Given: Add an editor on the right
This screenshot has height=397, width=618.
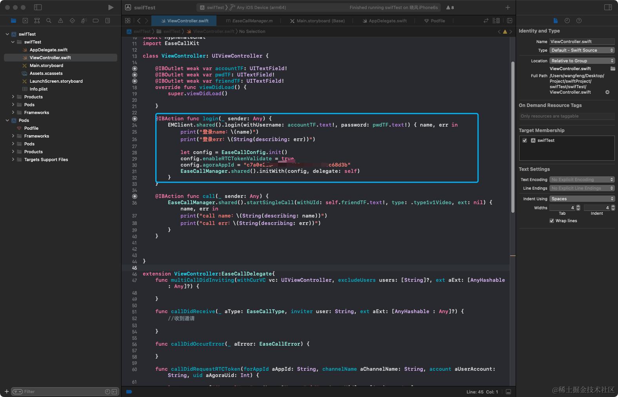Looking at the screenshot, I should coord(509,21).
